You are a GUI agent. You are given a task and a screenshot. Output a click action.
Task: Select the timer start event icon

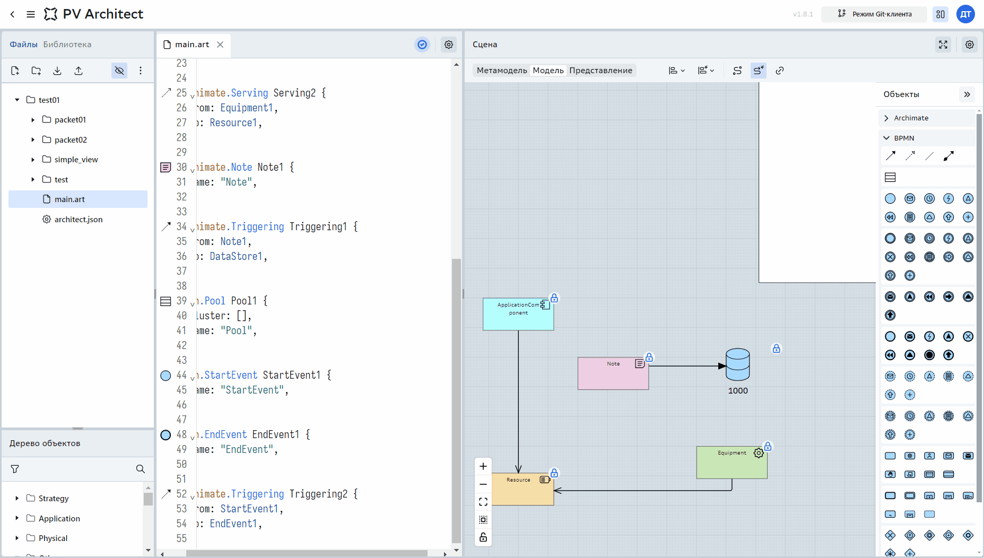coord(929,198)
